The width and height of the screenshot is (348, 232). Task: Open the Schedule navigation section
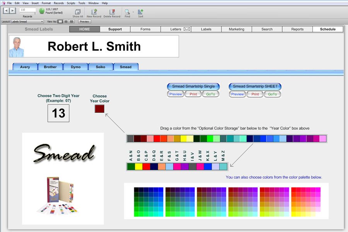point(328,29)
